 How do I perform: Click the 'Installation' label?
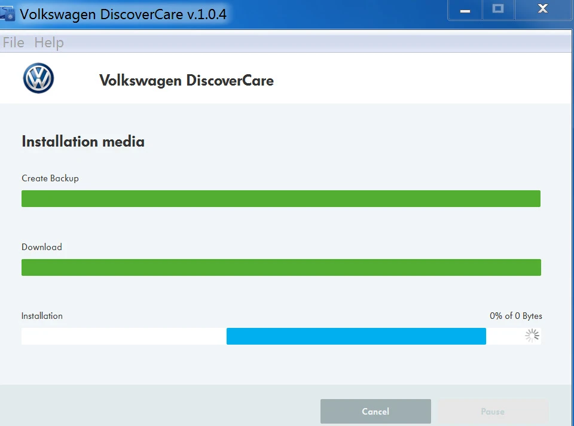42,316
